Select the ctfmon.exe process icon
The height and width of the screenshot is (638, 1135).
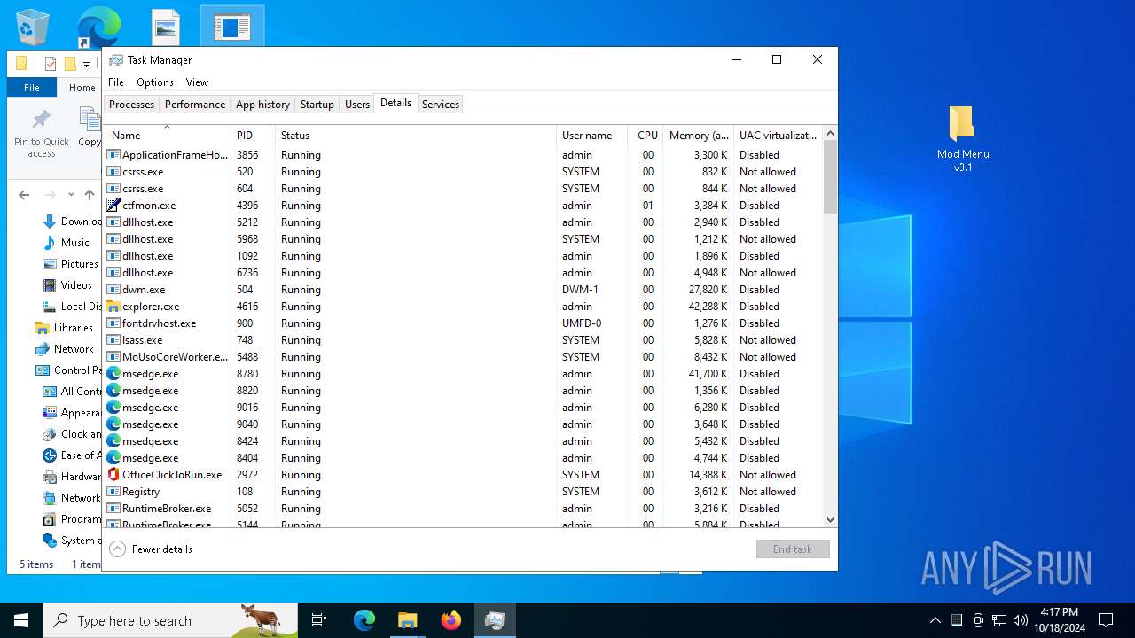pos(113,206)
